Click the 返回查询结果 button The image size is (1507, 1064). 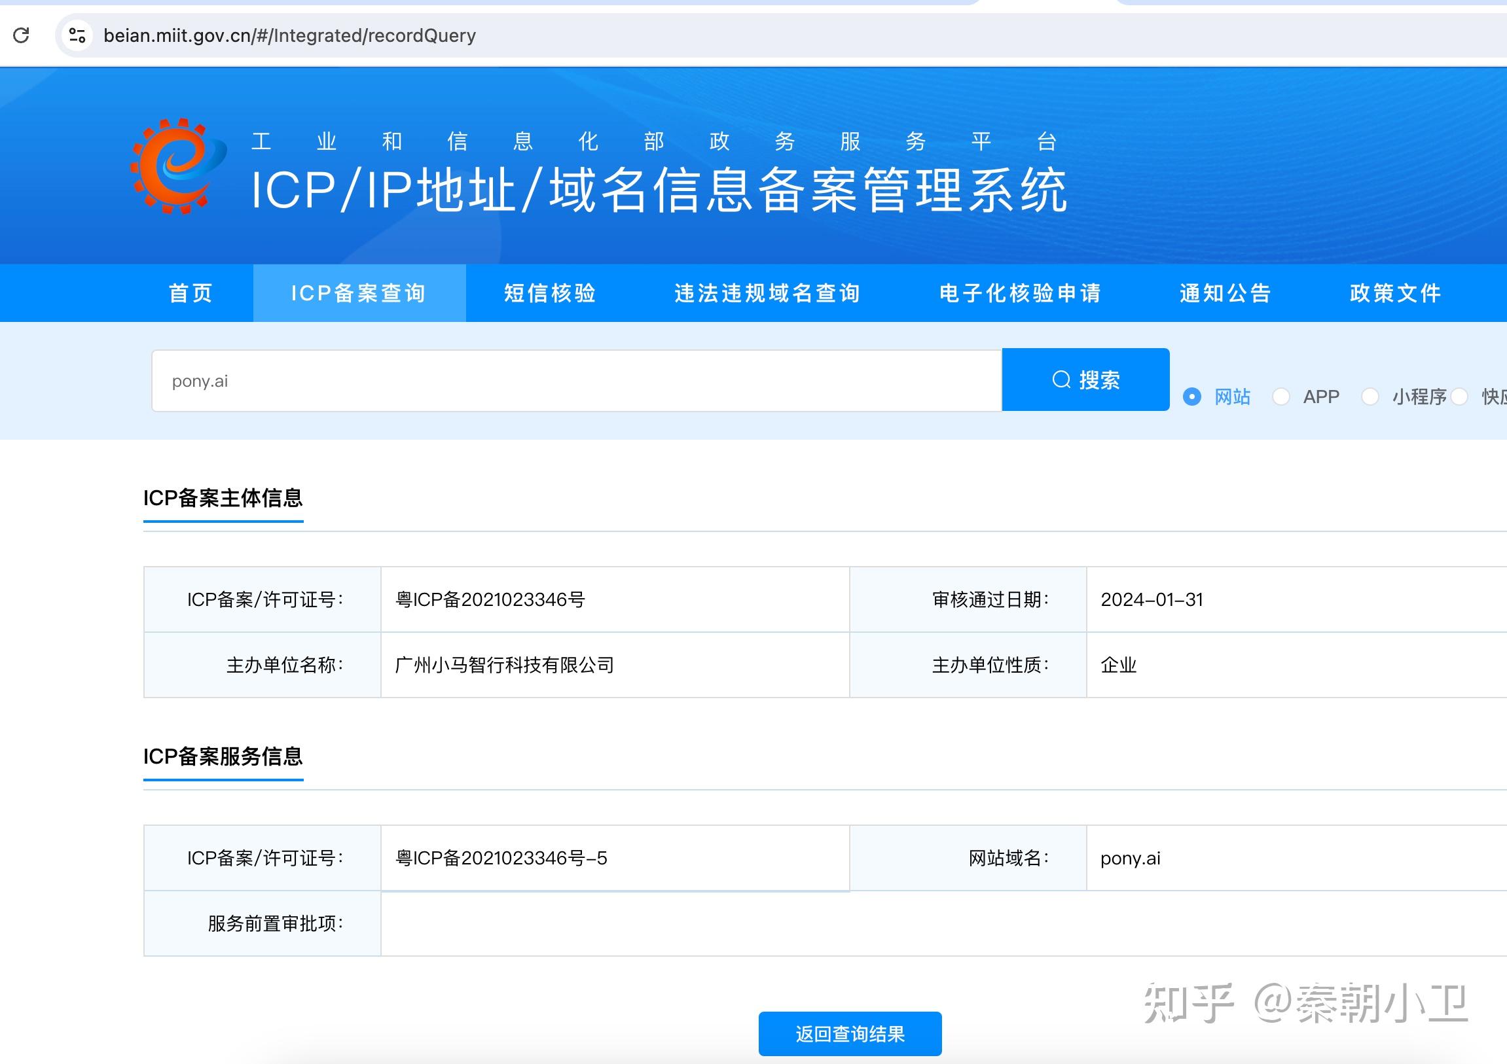[x=849, y=1034]
